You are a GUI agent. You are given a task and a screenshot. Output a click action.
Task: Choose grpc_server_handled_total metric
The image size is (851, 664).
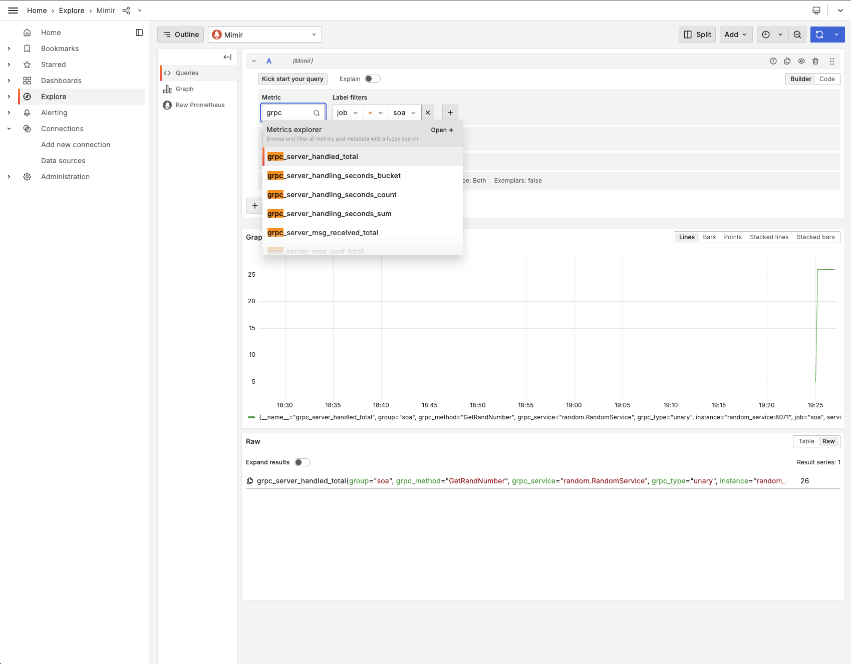[363, 157]
